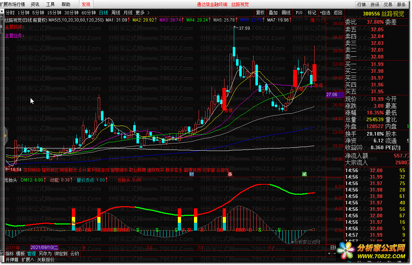
Task: Expand the 扩展∧ panel
Action: (28, 260)
